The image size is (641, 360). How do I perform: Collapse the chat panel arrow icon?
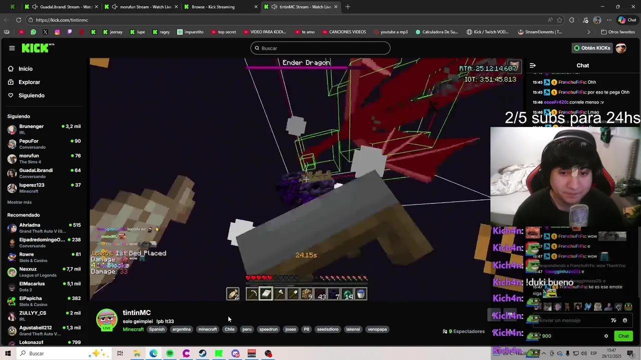[x=532, y=65]
